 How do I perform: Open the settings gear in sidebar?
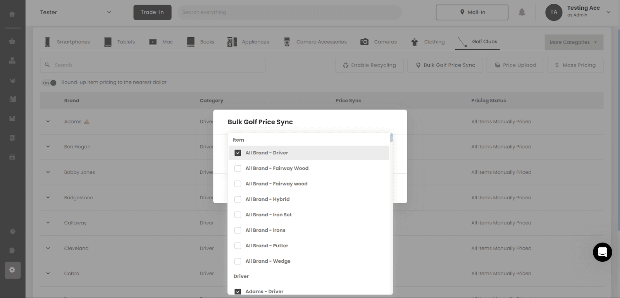12,270
